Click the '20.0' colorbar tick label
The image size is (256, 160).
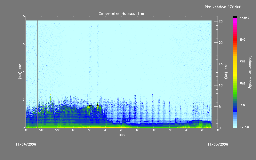(242, 39)
